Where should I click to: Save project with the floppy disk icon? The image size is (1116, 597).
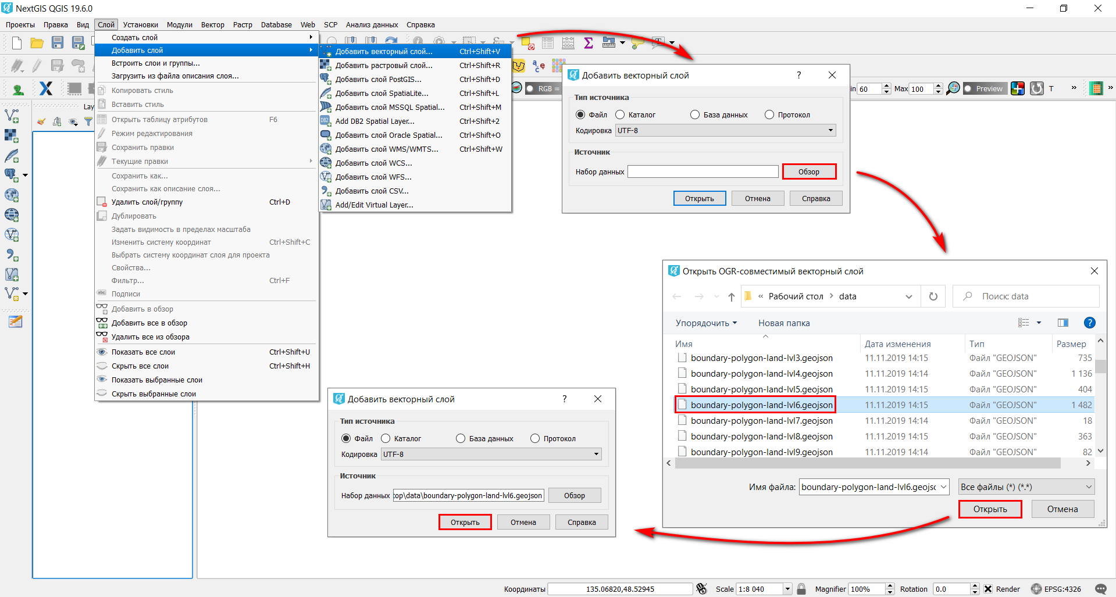pos(58,42)
